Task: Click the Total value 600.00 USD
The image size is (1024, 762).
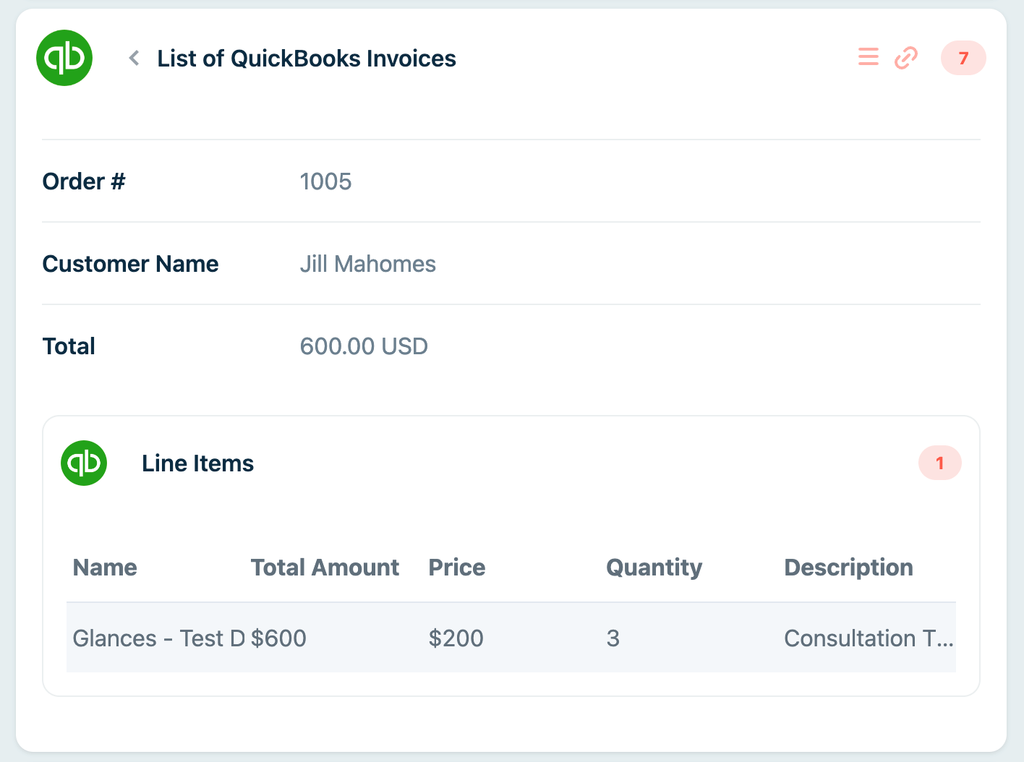Action: (364, 346)
